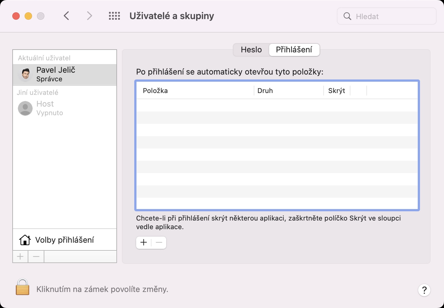Open Volby přihlášení login options
This screenshot has height=308, width=444.
(x=65, y=240)
